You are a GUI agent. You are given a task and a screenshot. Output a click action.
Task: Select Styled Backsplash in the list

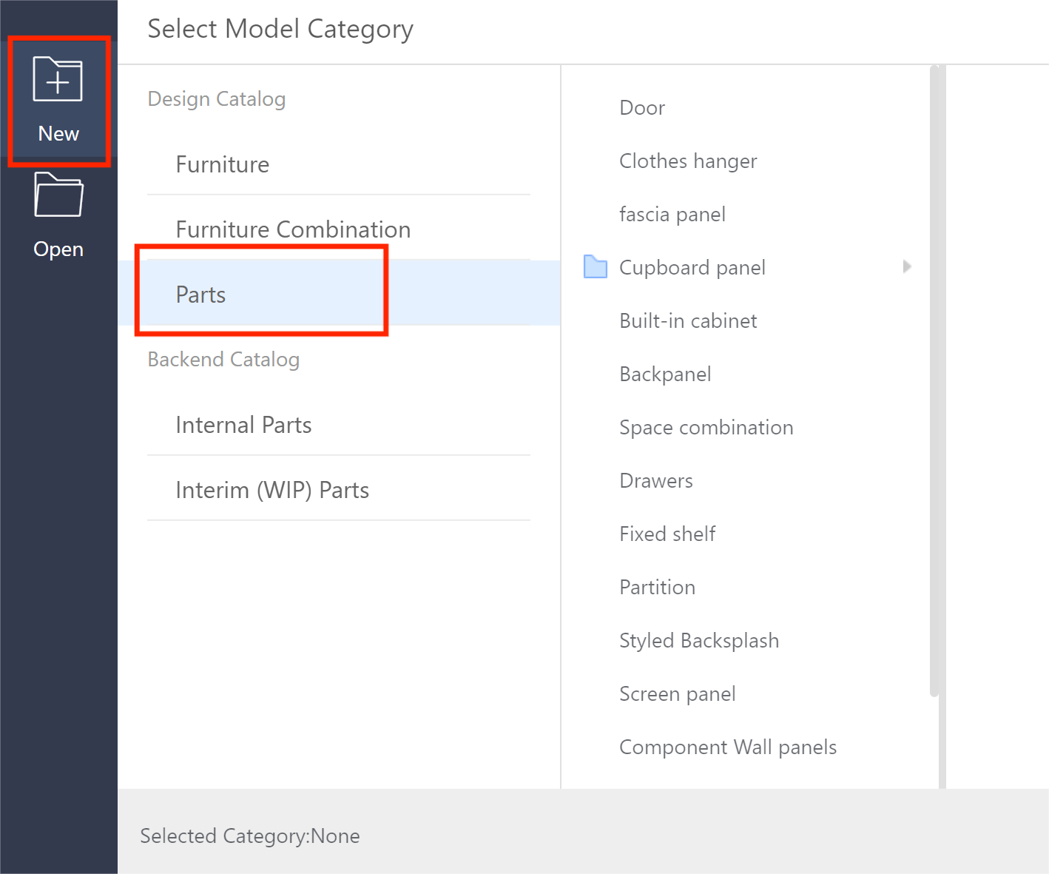pyautogui.click(x=699, y=641)
